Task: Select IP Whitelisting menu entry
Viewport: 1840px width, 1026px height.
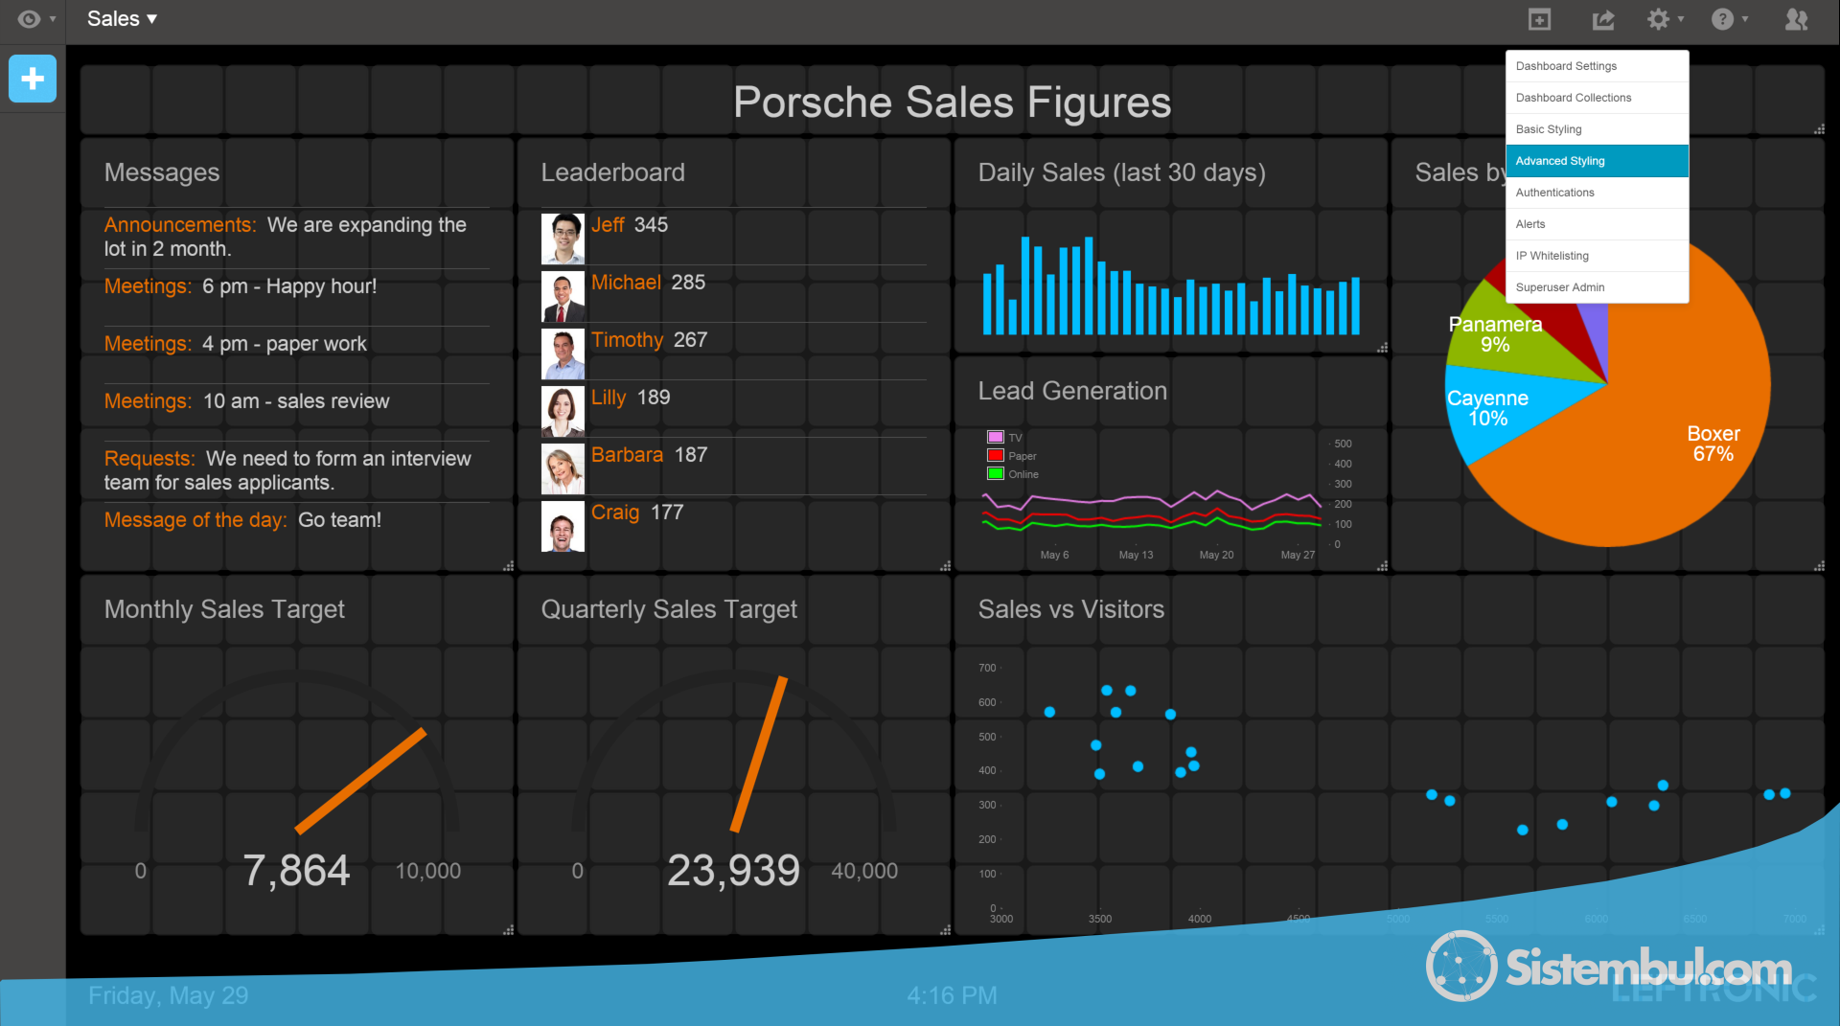Action: coord(1597,256)
